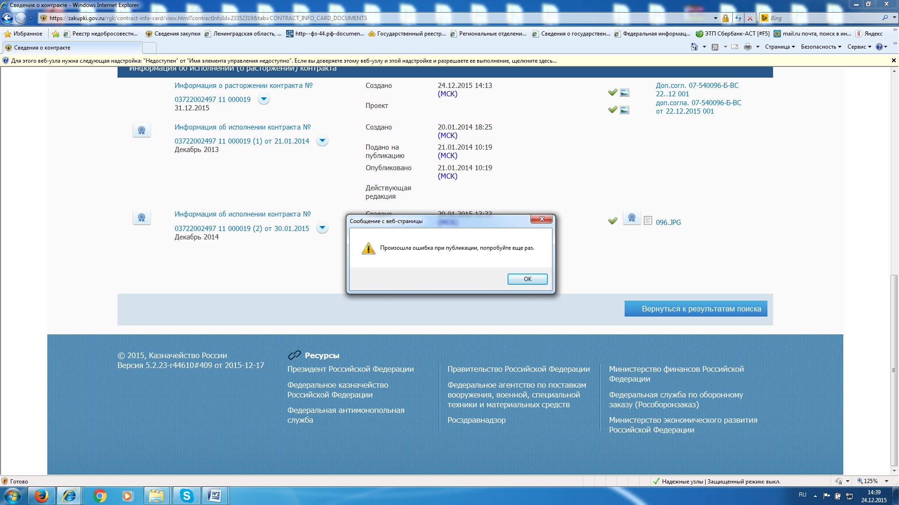Image resolution: width=899 pixels, height=505 pixels.
Task: Open доп.согла. 07-540096-Б-ВС от 22.12.2015 file
Action: coord(698,107)
